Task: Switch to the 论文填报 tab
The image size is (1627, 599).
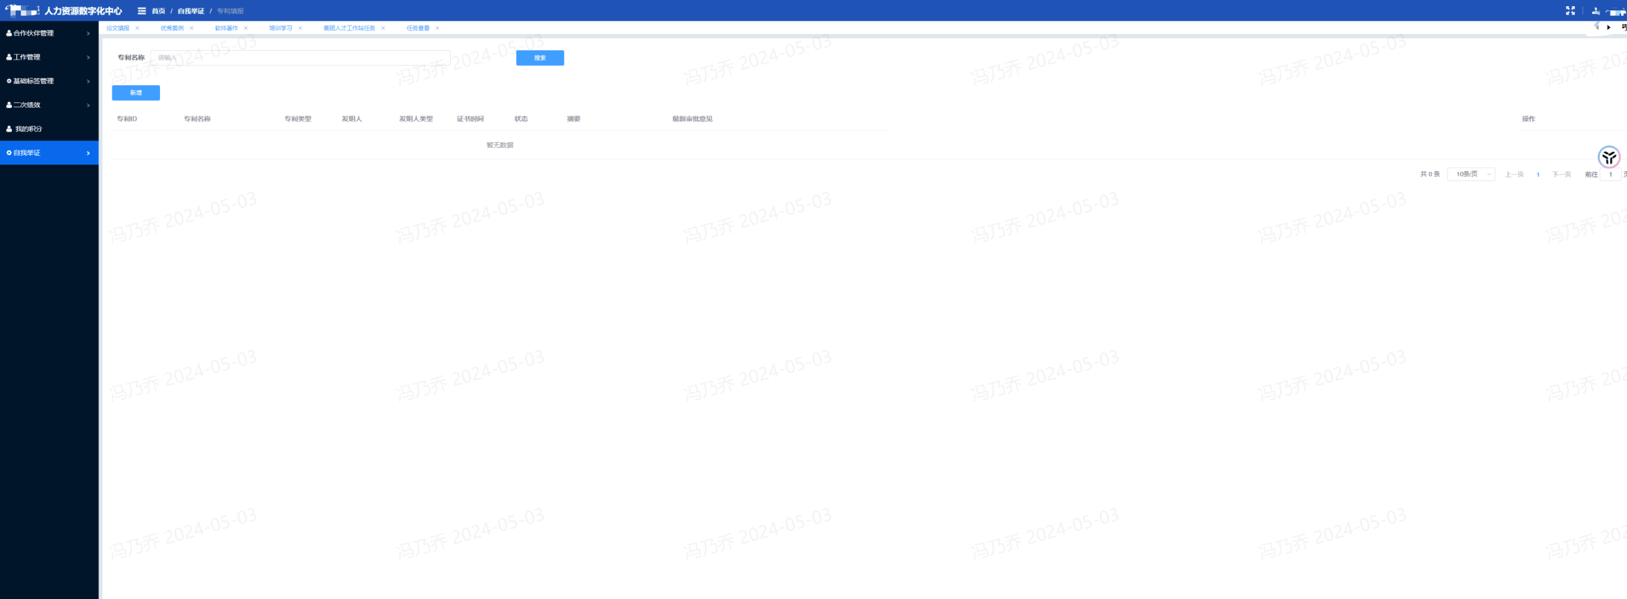Action: click(117, 28)
